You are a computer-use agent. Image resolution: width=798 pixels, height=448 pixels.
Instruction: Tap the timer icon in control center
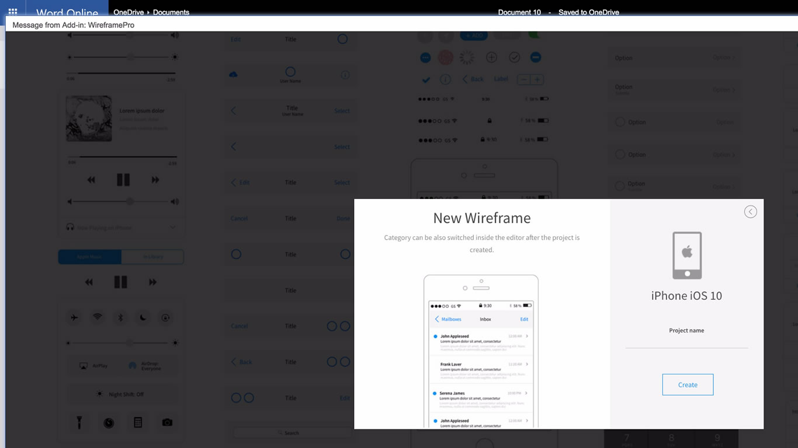point(109,423)
